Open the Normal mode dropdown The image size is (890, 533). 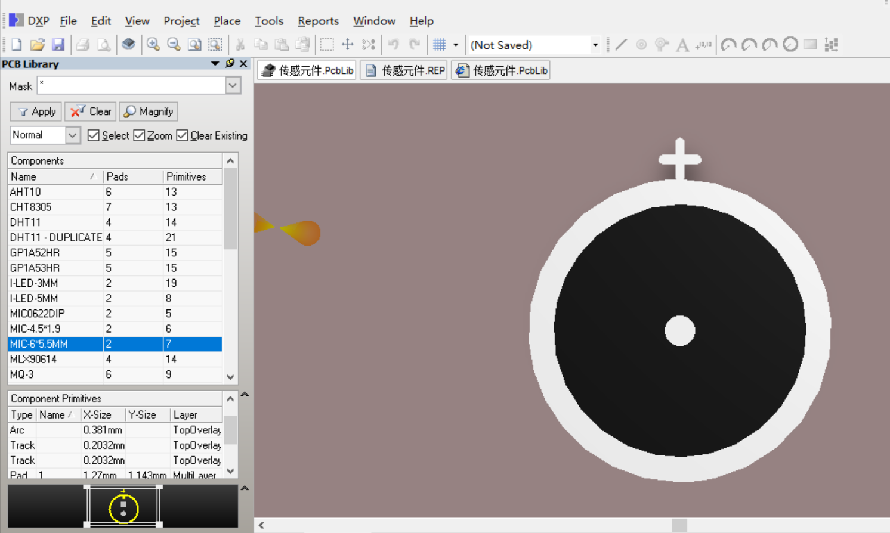click(72, 135)
